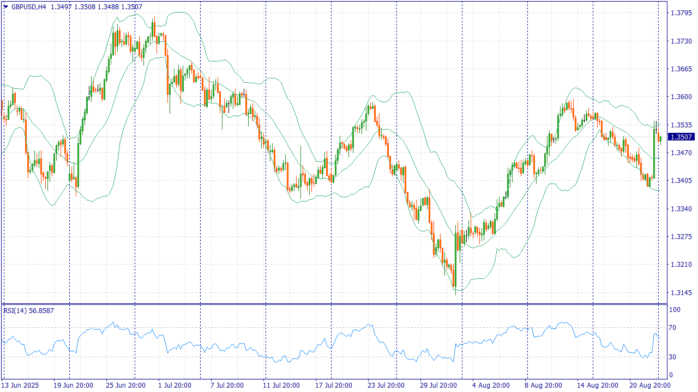Image resolution: width=698 pixels, height=392 pixels.
Task: Click the 1 Jul 20:00 date label
Action: pyautogui.click(x=174, y=385)
